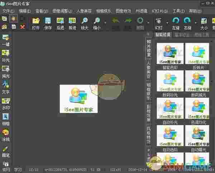Open the 图像特效 menu
215x173 pixels.
coord(123,11)
